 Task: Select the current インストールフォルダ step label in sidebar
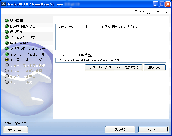coord(26,60)
